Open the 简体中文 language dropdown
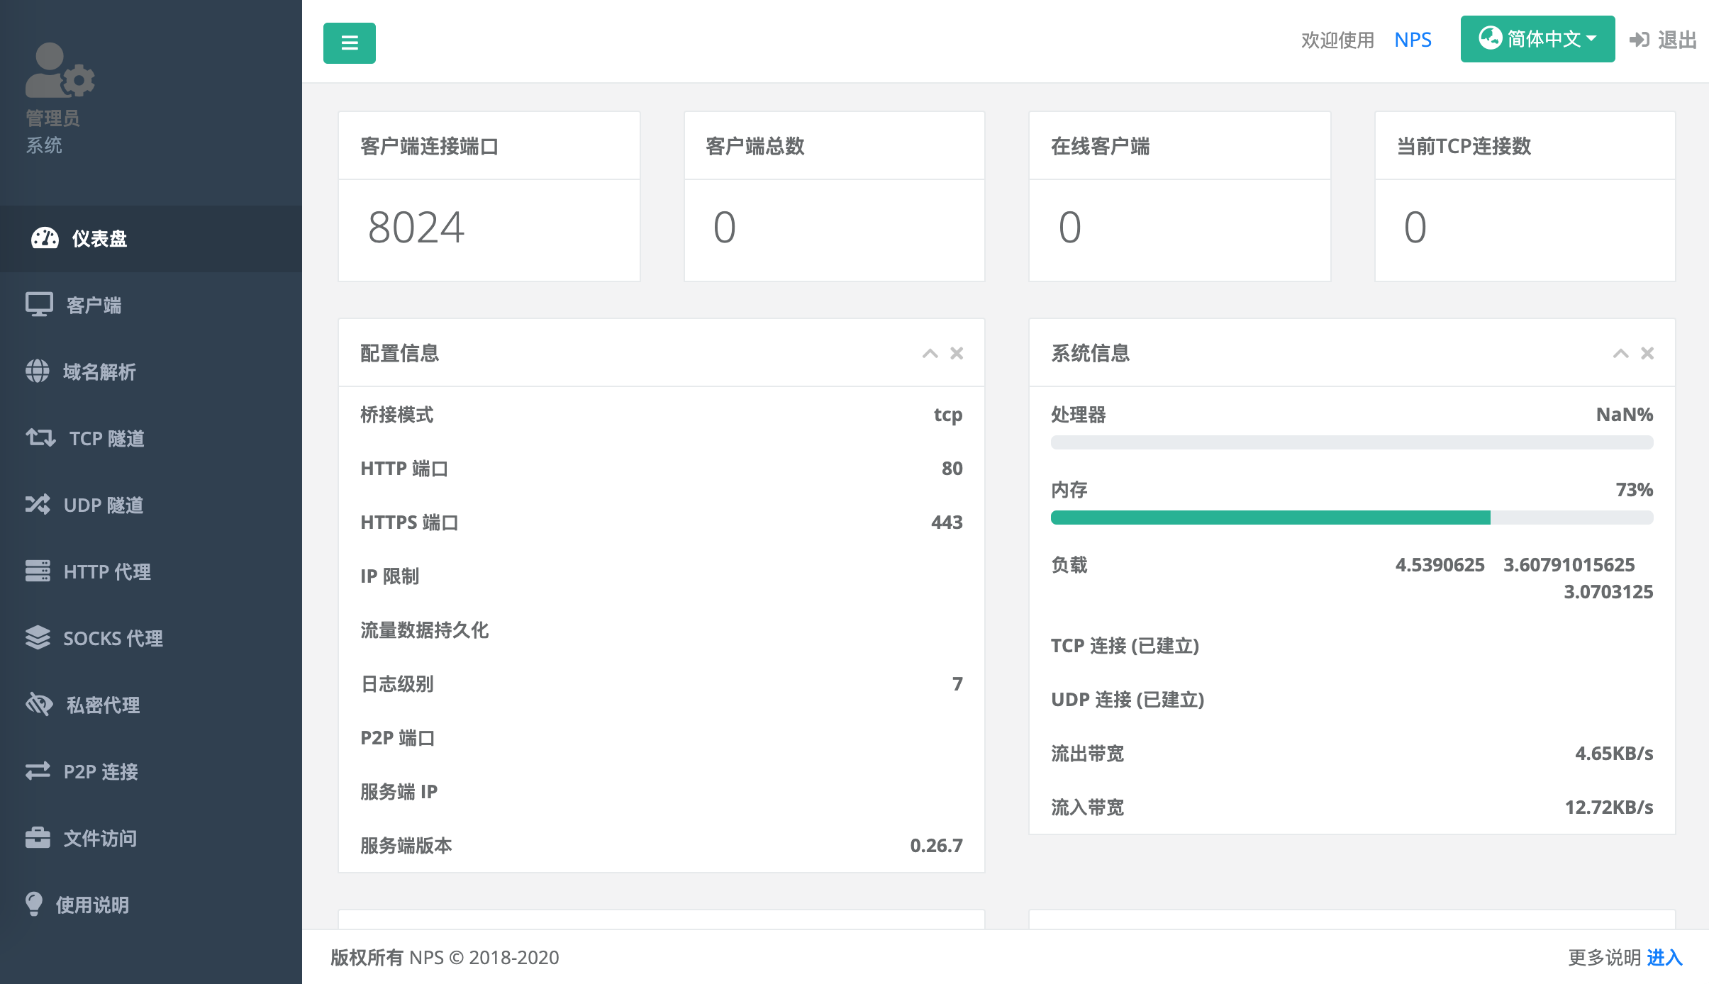1709x984 pixels. pos(1537,39)
